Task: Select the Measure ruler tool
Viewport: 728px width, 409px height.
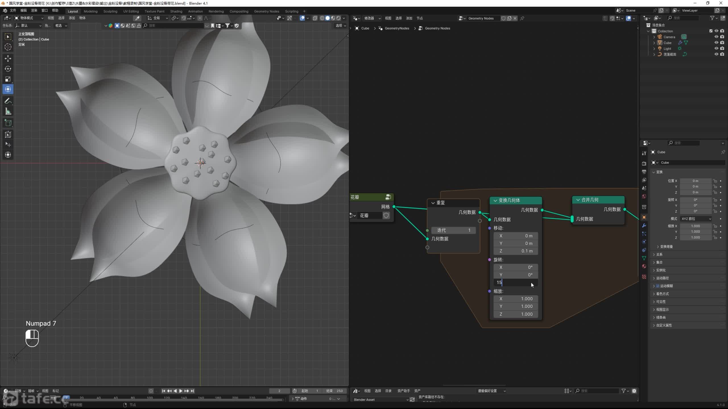Action: (x=8, y=112)
